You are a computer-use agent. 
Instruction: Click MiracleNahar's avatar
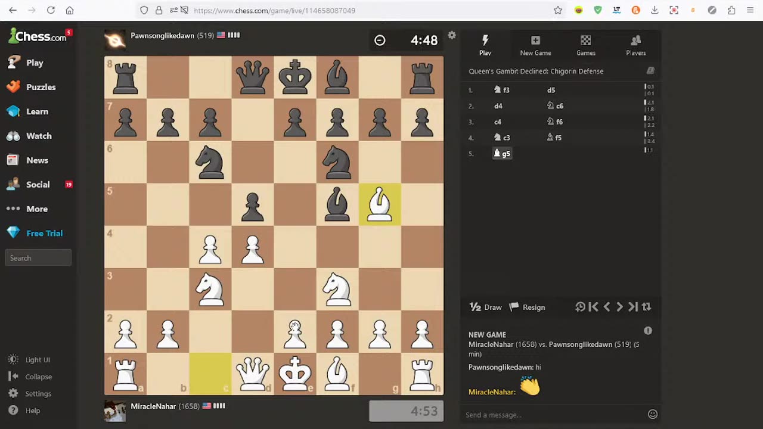115,411
